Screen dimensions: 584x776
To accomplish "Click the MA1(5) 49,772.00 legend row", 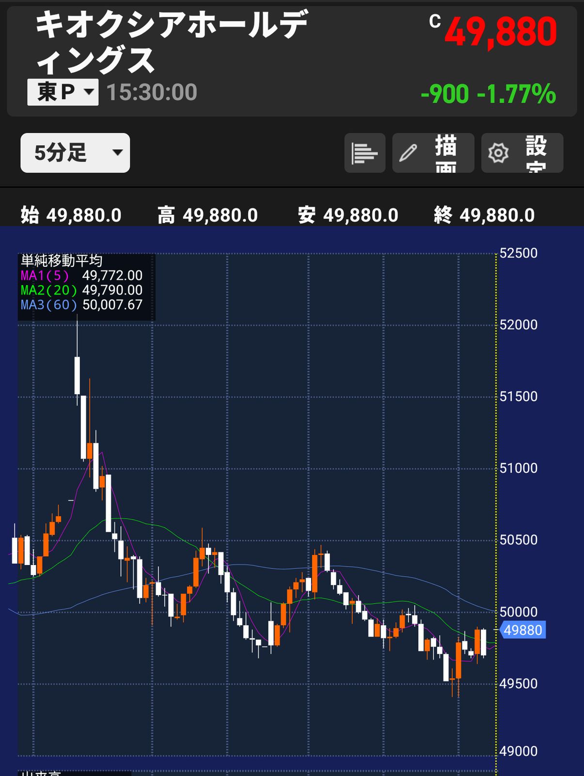I will pyautogui.click(x=81, y=275).
